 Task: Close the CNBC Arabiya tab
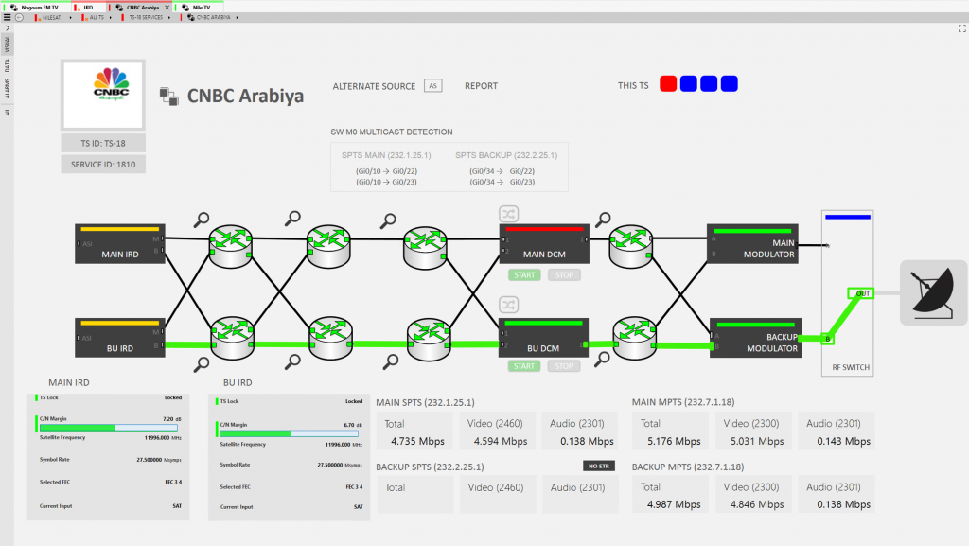tap(167, 8)
